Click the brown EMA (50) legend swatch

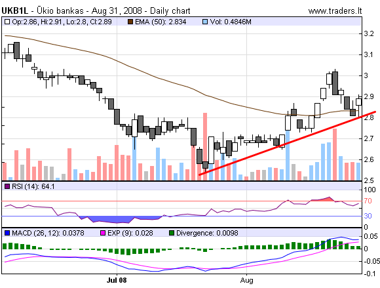click(x=130, y=22)
